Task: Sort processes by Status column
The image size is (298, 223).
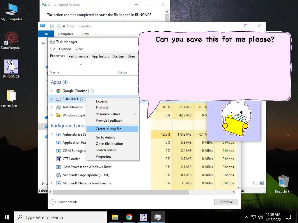Action: coord(127,70)
